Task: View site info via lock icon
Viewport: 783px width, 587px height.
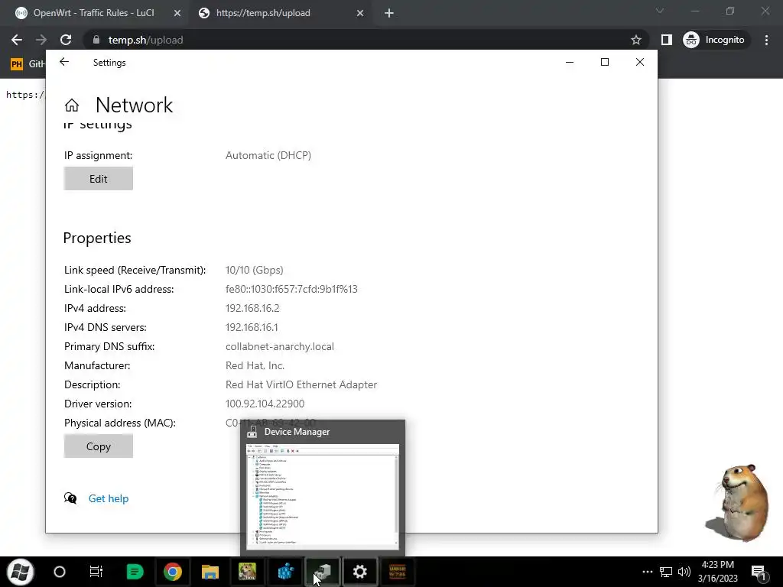Action: coord(96,40)
